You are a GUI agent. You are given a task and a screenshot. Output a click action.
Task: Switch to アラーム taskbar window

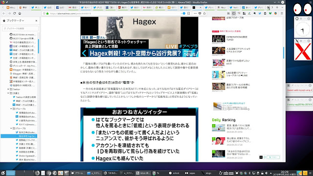[77, 173]
